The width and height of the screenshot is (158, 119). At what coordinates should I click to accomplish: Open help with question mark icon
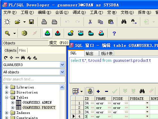[x=114, y=33]
